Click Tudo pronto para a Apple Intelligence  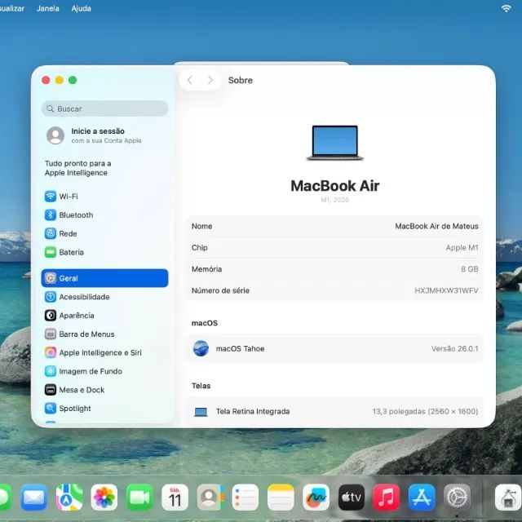(x=78, y=168)
